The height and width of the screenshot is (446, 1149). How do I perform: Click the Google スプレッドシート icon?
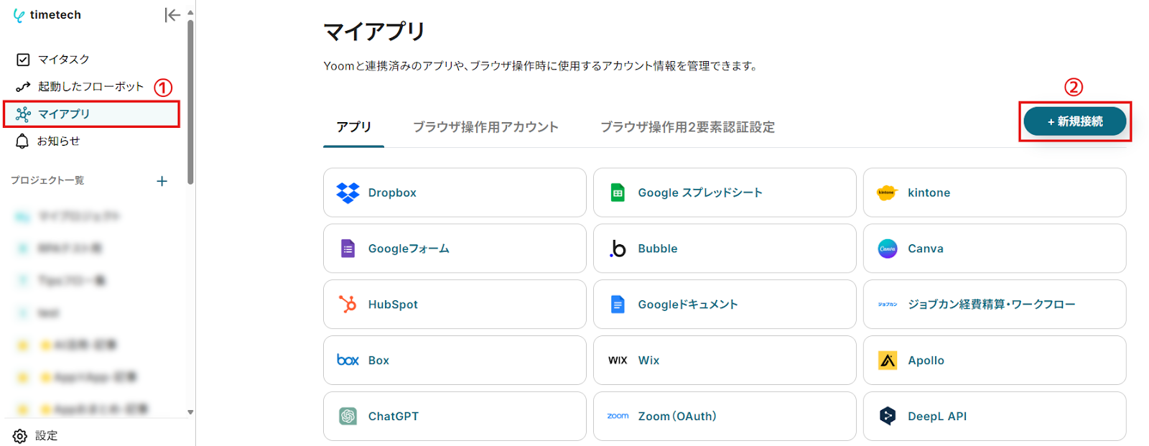[x=618, y=192]
